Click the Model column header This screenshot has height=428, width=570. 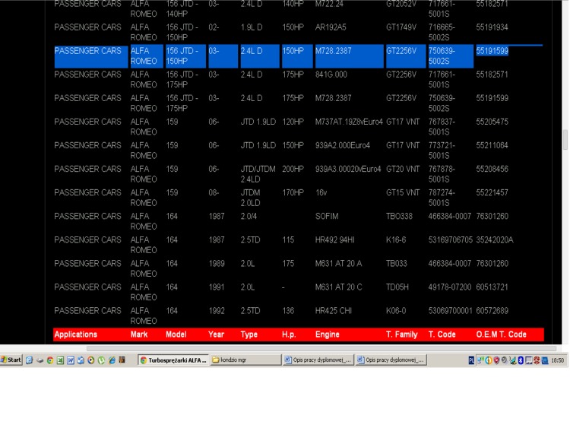point(176,334)
